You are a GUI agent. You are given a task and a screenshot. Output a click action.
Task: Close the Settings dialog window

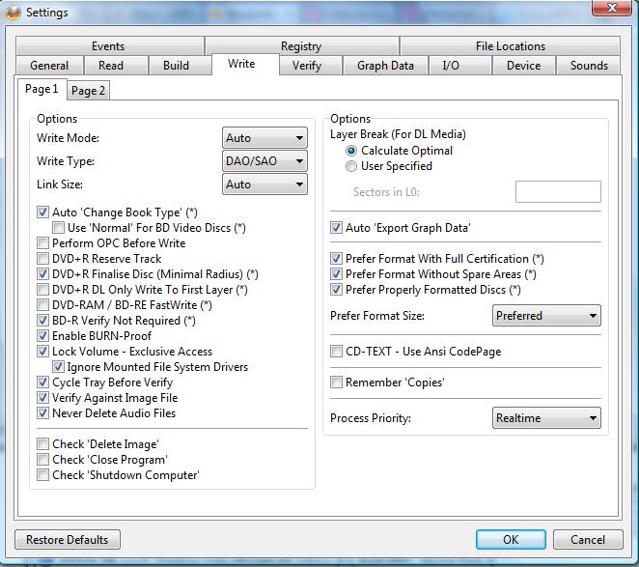point(611,8)
